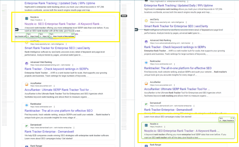Open three-dot menu of left Demandwell result

tap(74, 128)
